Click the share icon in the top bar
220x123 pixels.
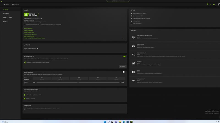(211, 5)
